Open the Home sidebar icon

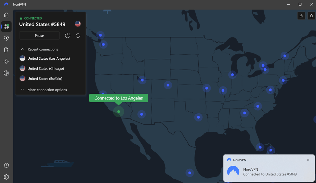click(x=6, y=15)
